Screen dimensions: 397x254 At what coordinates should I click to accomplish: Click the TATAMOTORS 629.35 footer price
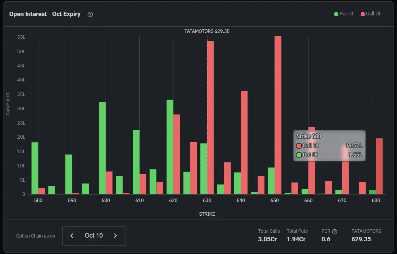click(x=361, y=239)
